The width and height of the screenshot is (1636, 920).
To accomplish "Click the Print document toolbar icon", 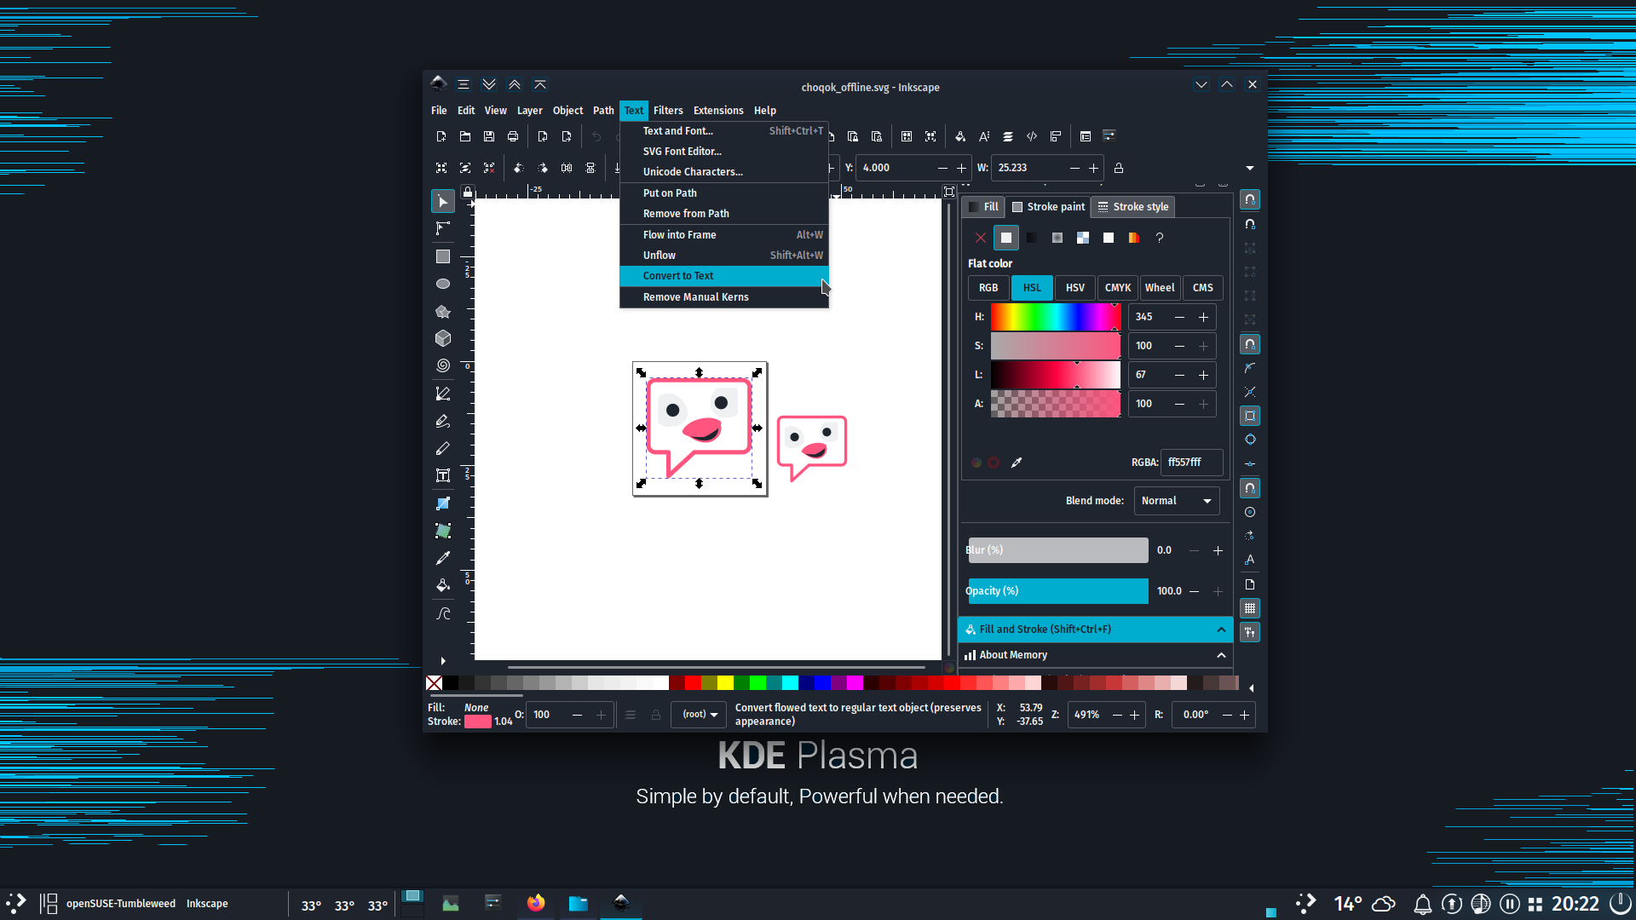I will [512, 136].
